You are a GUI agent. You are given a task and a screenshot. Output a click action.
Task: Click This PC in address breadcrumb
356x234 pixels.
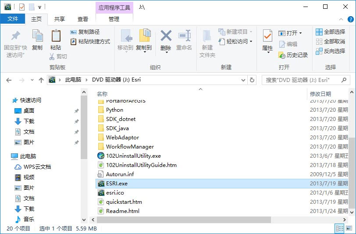click(x=73, y=80)
